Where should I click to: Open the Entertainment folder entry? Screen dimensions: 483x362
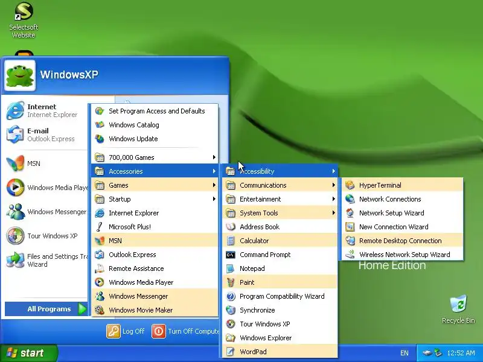tap(280, 199)
